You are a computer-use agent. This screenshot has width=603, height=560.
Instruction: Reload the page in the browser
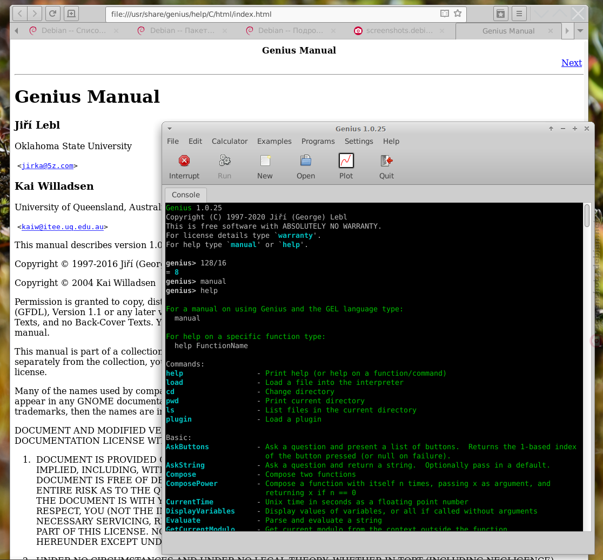[x=53, y=14]
